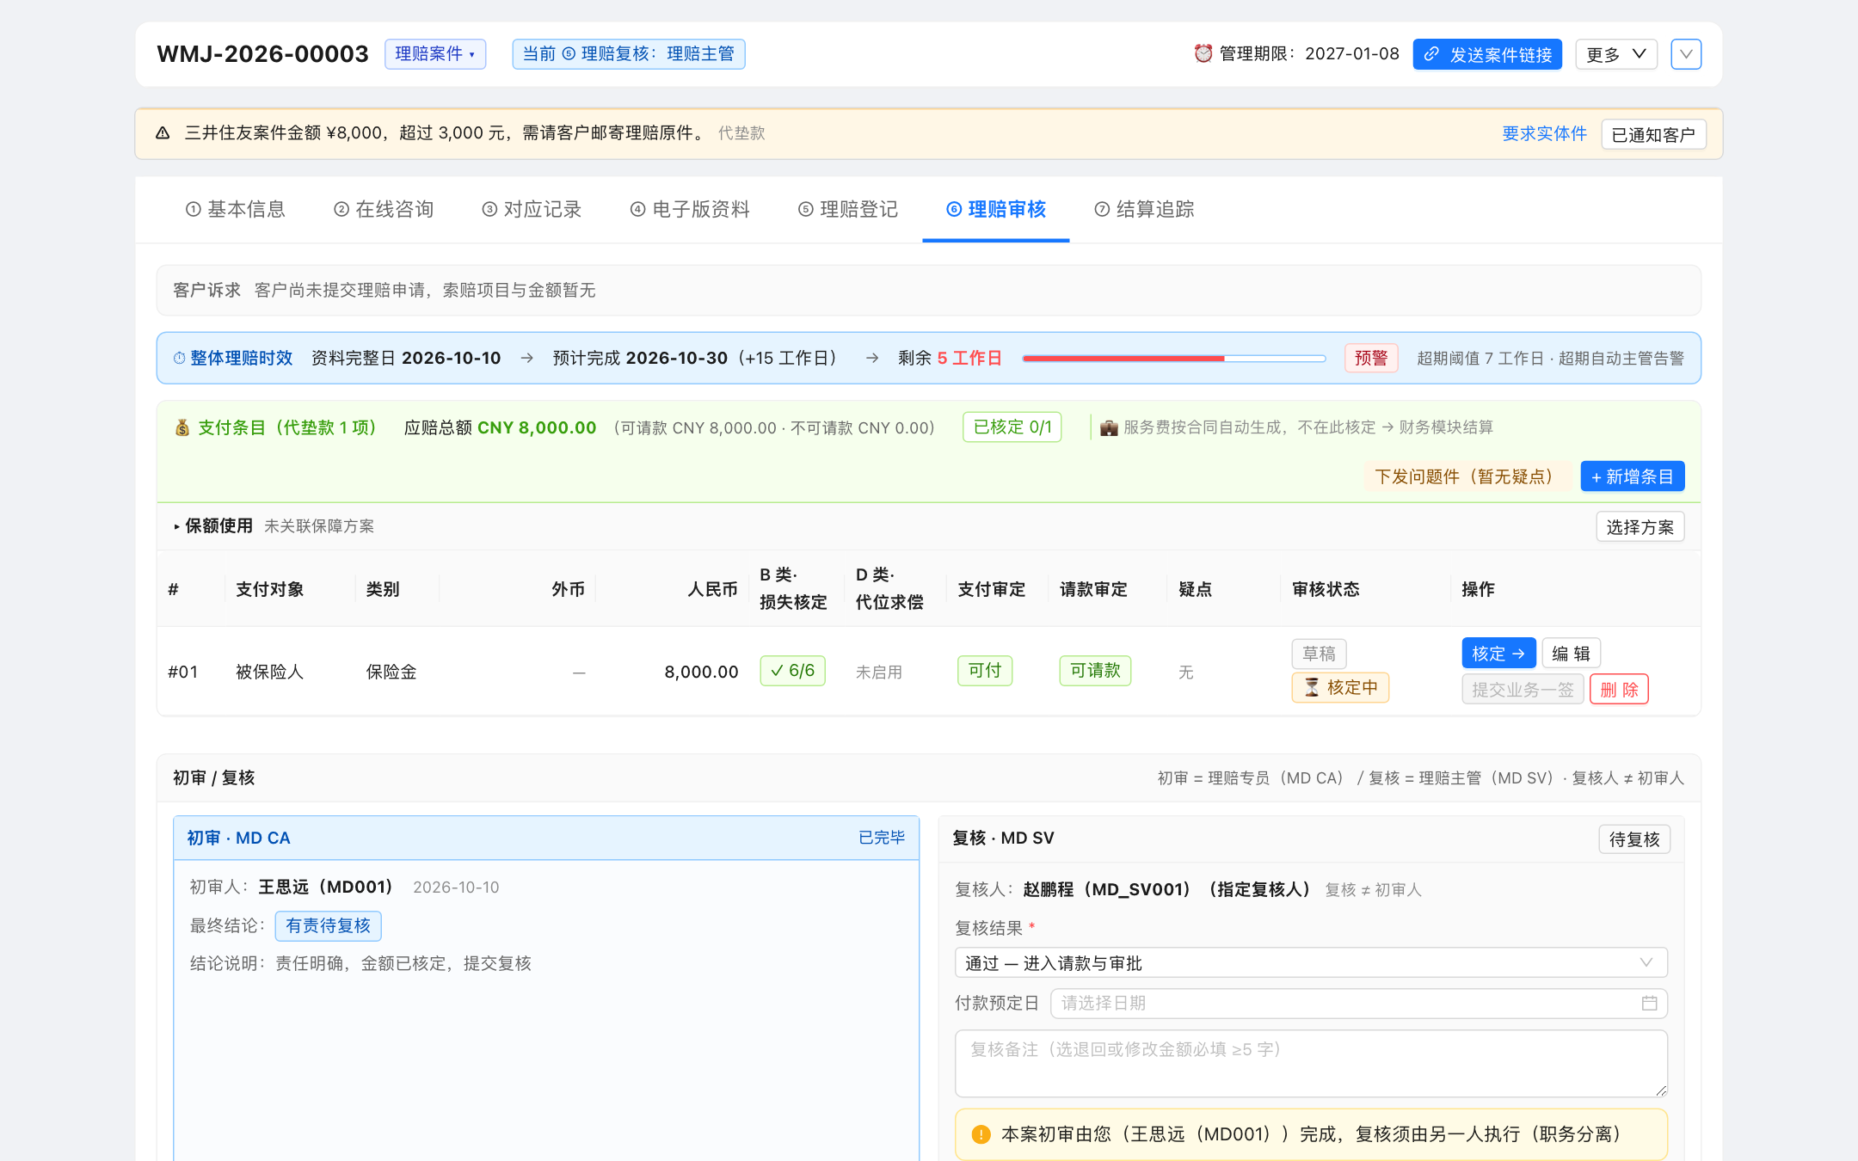Viewport: 1858px width, 1161px height.
Task: Click the hourglass 核定中 status badge
Action: pyautogui.click(x=1340, y=688)
